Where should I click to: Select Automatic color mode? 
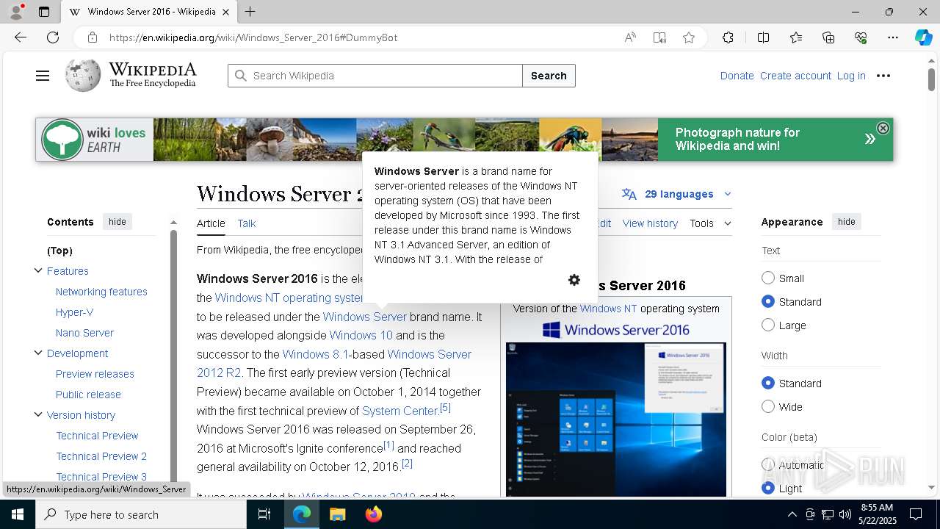tap(768, 464)
